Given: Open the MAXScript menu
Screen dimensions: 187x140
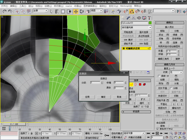Looking at the screenshot, I should coord(126,6).
